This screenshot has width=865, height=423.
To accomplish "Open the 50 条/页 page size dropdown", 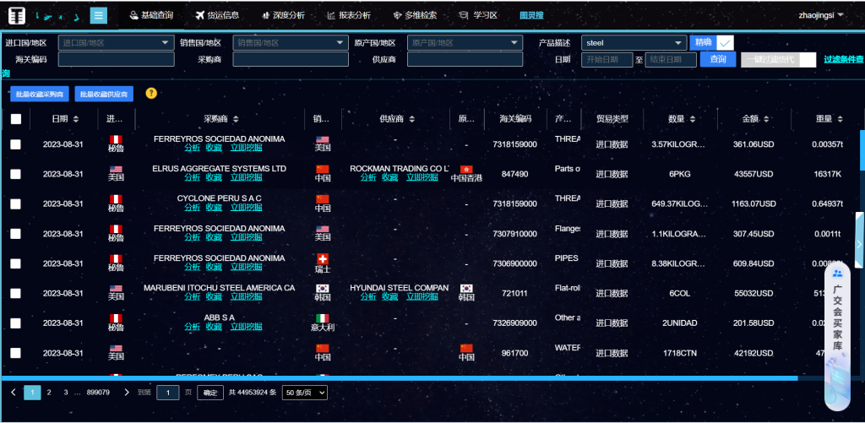I will click(305, 393).
